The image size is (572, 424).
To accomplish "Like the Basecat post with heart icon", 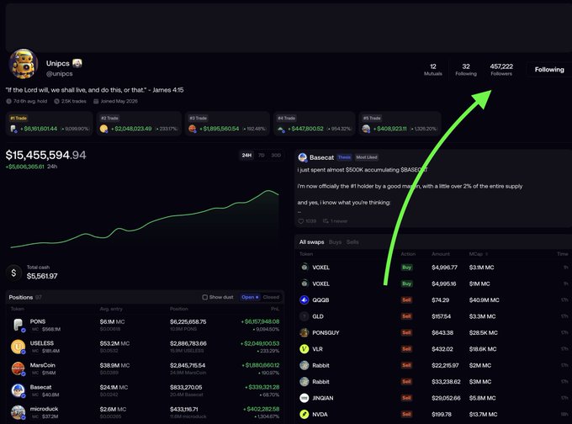I will click(301, 221).
